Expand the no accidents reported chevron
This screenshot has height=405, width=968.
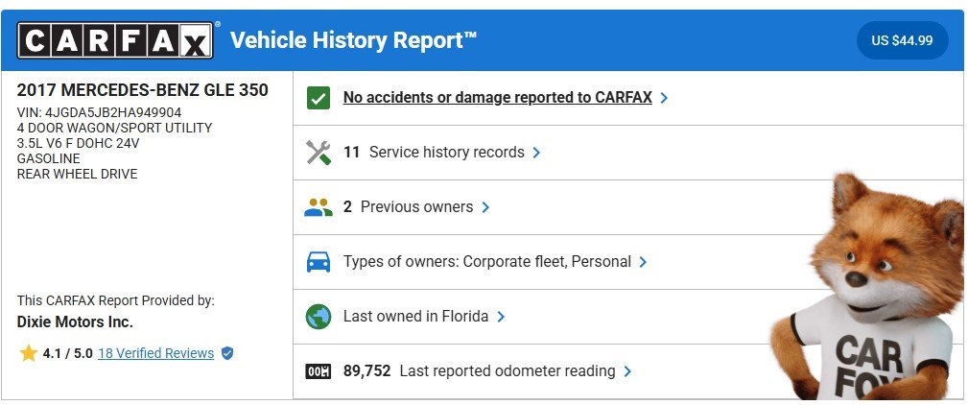coord(665,98)
